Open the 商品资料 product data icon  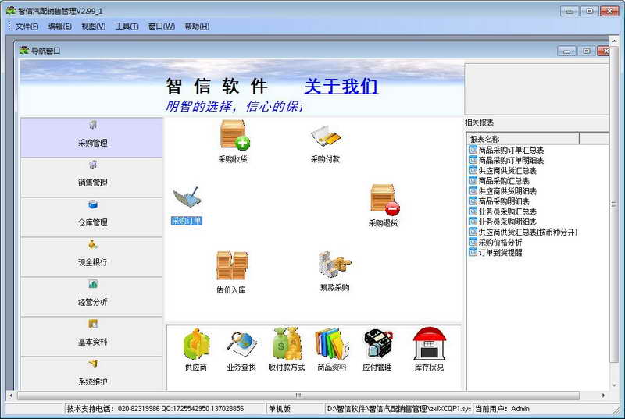(x=332, y=350)
